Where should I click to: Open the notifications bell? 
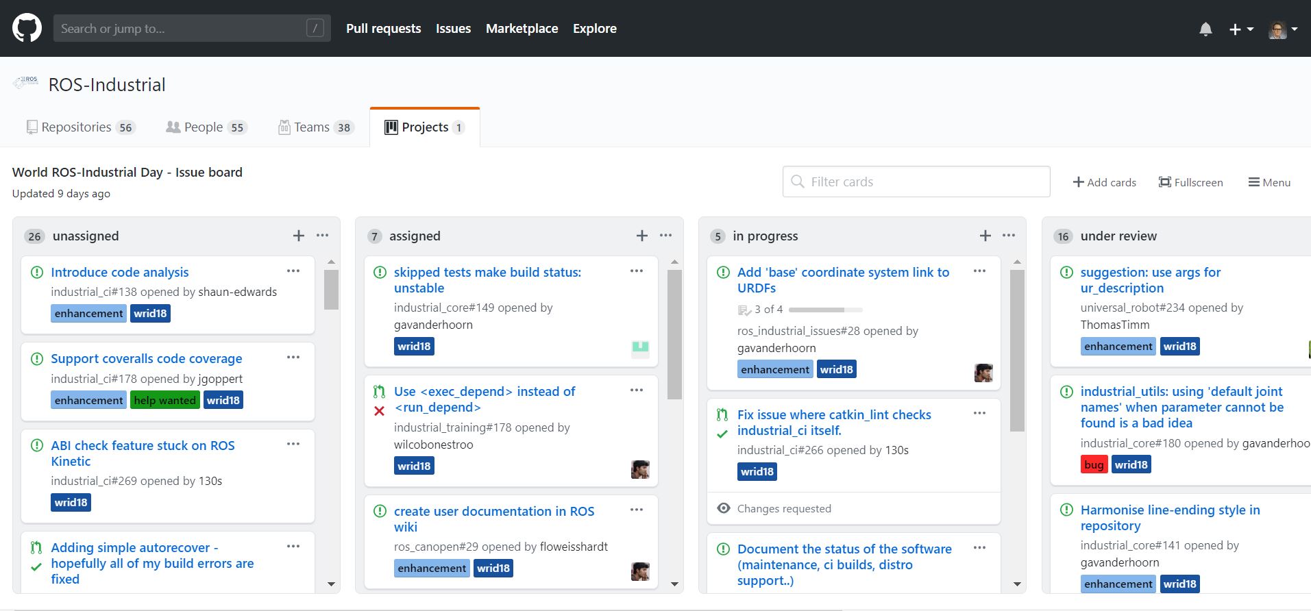(1205, 29)
